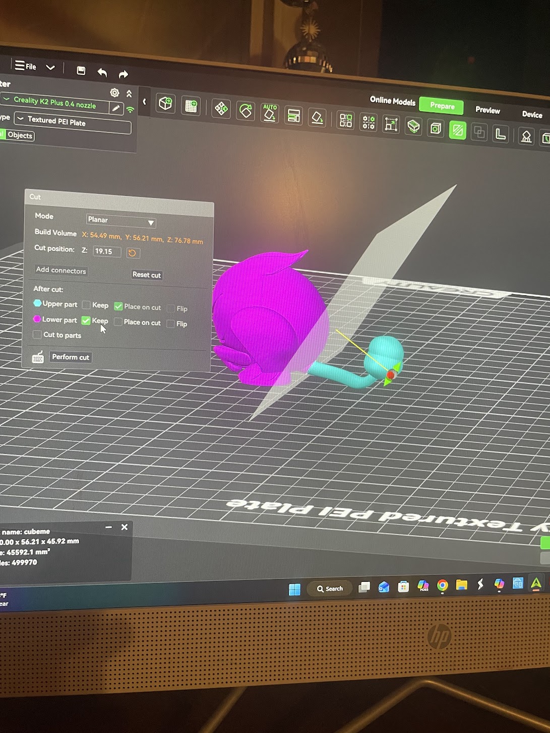This screenshot has height=733, width=550.
Task: Click the Cut position Z input field
Action: tap(107, 251)
